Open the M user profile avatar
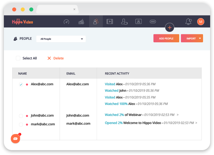This screenshot has height=155, width=214. click(201, 22)
